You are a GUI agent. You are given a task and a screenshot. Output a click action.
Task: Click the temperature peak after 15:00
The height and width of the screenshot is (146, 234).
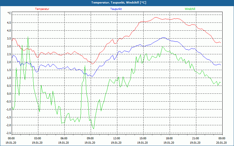[156, 17]
